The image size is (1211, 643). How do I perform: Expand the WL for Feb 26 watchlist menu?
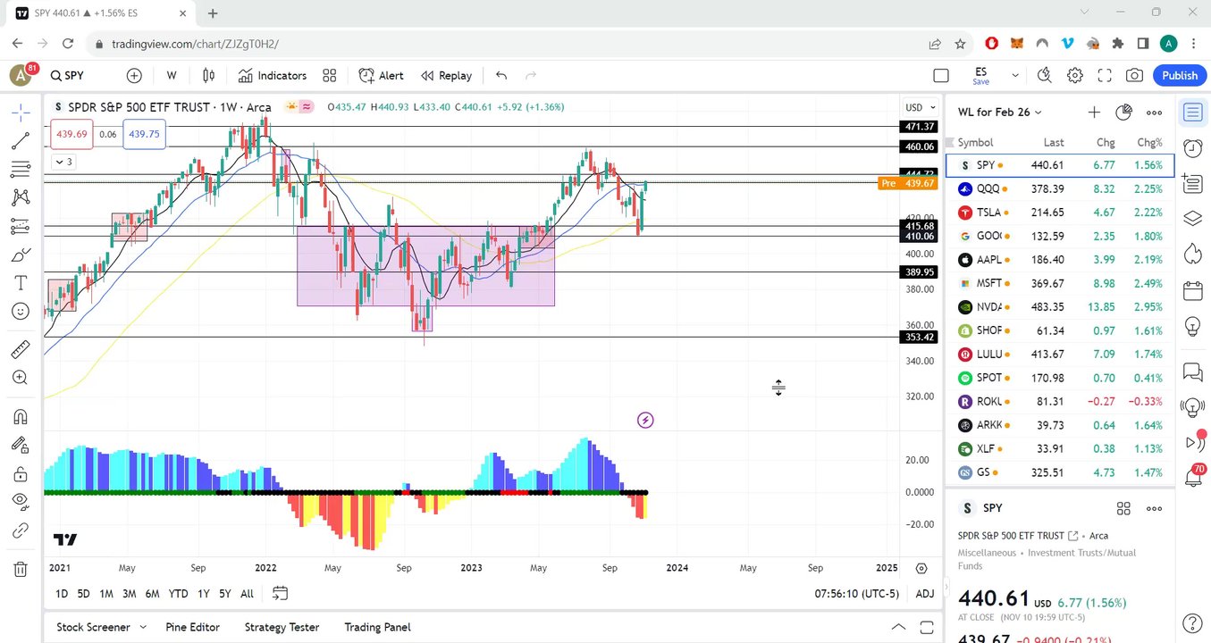pos(999,112)
